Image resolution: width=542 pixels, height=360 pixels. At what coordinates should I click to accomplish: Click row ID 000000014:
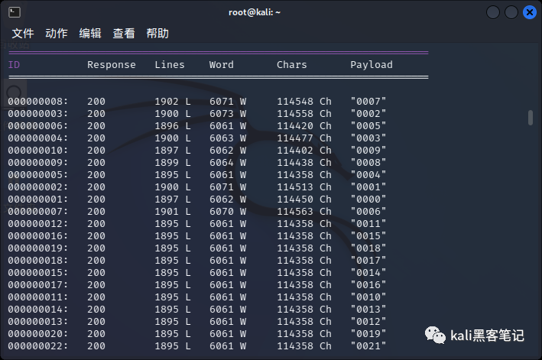coord(38,310)
